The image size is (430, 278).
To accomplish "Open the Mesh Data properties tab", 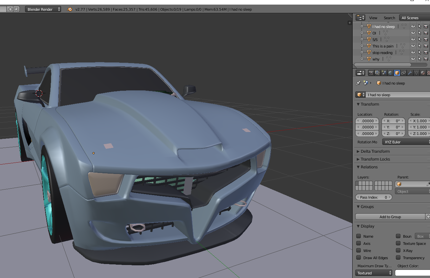I will coord(416,73).
